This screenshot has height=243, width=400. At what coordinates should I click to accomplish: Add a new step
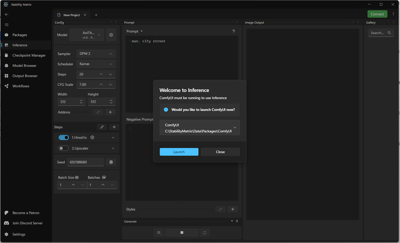114,127
